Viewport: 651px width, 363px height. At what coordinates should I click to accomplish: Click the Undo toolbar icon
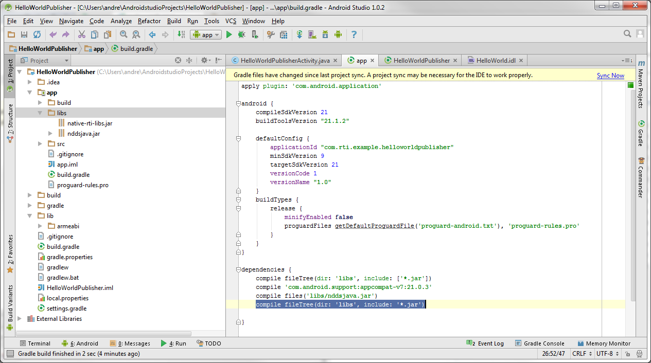[53, 34]
